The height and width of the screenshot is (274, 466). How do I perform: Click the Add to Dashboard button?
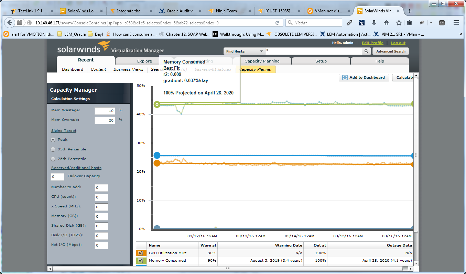pyautogui.click(x=364, y=78)
